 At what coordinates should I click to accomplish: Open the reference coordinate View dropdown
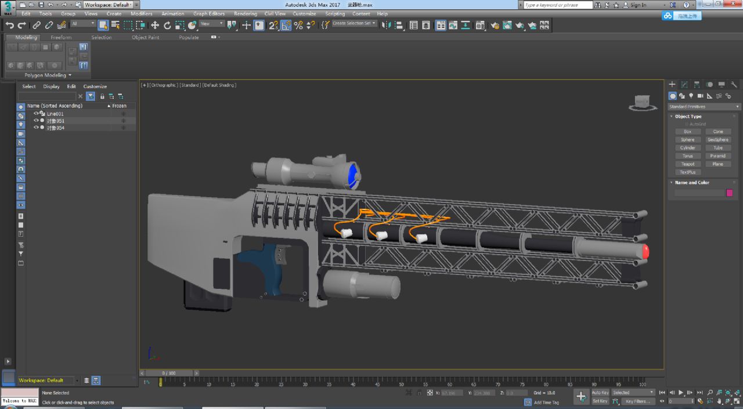212,24
